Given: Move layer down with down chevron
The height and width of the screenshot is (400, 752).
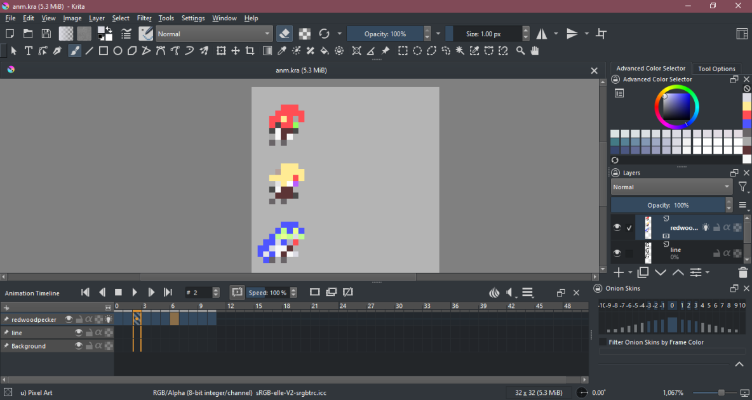Looking at the screenshot, I should pyautogui.click(x=661, y=273).
